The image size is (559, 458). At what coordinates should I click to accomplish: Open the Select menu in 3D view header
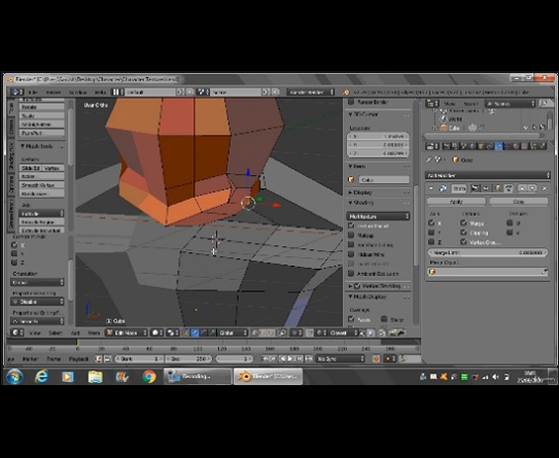(x=55, y=333)
